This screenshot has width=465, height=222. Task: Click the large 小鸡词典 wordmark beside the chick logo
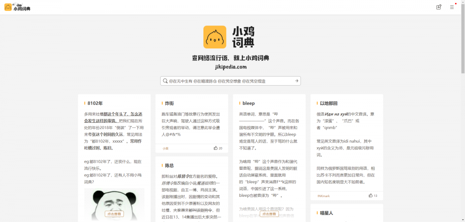click(x=243, y=37)
